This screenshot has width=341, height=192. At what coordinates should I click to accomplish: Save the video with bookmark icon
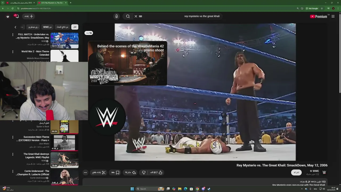(115, 173)
